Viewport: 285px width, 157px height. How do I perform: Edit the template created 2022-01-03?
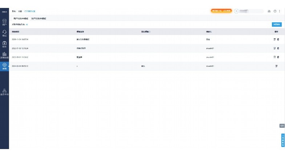click(x=274, y=48)
